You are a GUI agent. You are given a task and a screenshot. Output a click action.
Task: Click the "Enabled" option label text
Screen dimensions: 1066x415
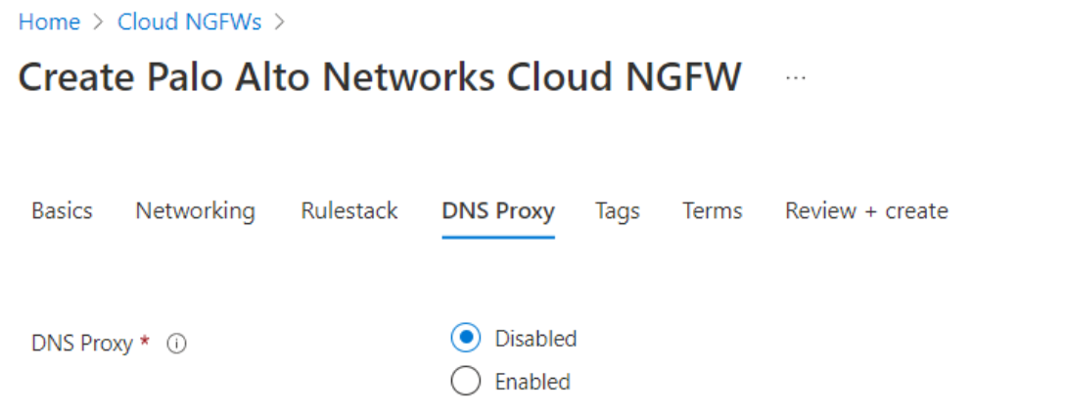[x=533, y=382]
